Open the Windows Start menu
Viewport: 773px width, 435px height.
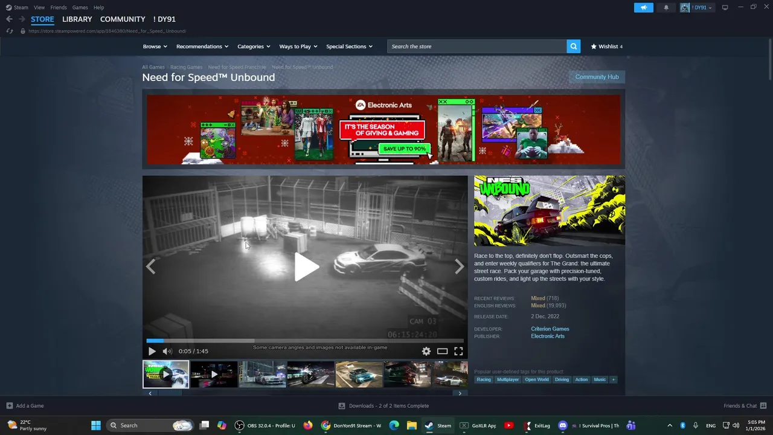tap(96, 425)
